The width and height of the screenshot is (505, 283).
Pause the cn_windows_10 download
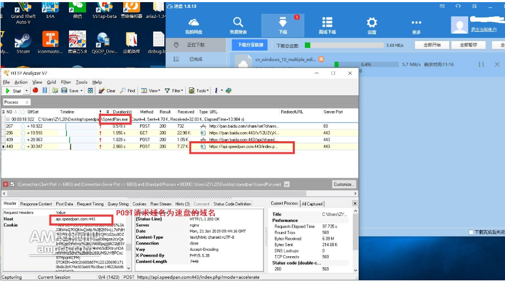pyautogui.click(x=481, y=64)
